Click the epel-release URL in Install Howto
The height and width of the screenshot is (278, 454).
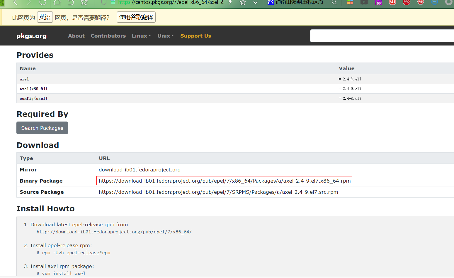click(114, 232)
